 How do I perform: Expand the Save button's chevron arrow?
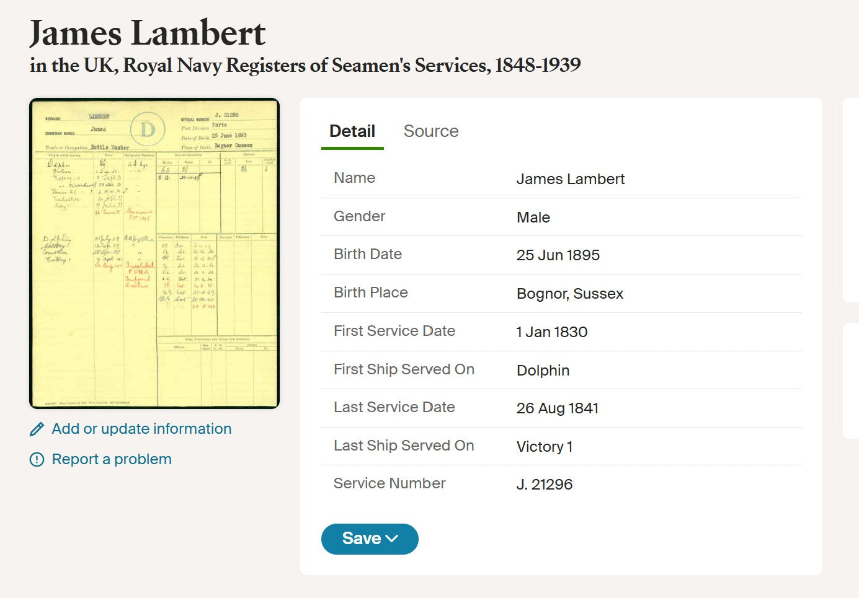pyautogui.click(x=392, y=539)
